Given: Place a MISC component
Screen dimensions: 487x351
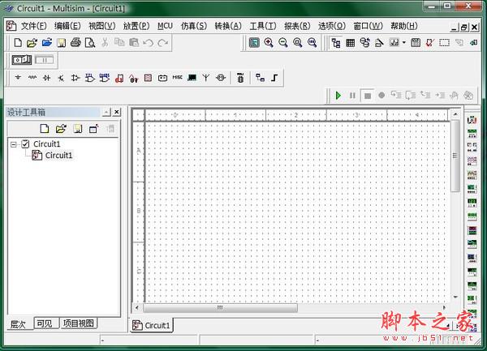Looking at the screenshot, I should click(x=177, y=78).
